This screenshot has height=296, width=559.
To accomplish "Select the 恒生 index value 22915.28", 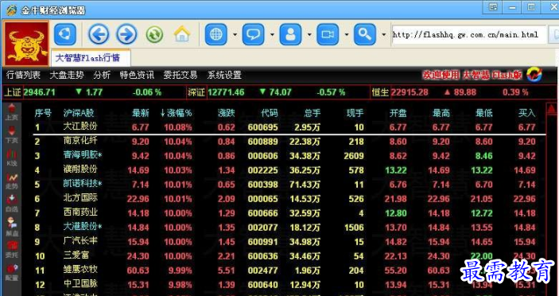I will (410, 92).
